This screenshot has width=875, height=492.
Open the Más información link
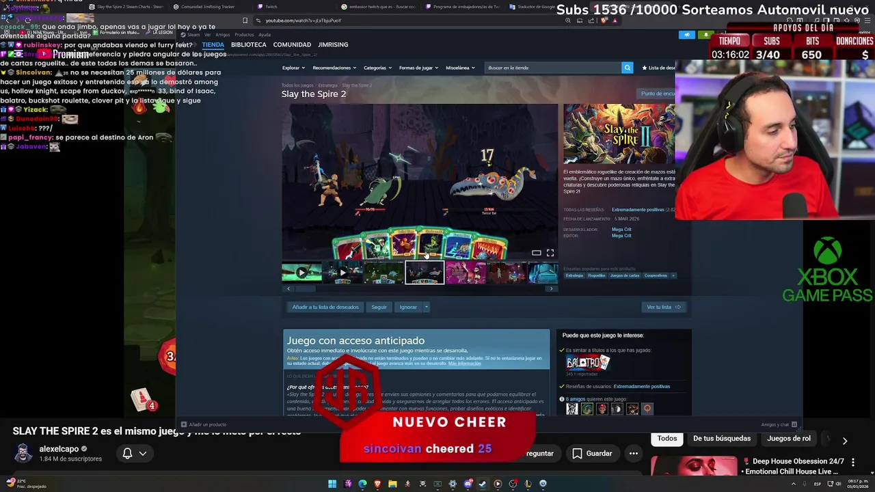(x=464, y=364)
